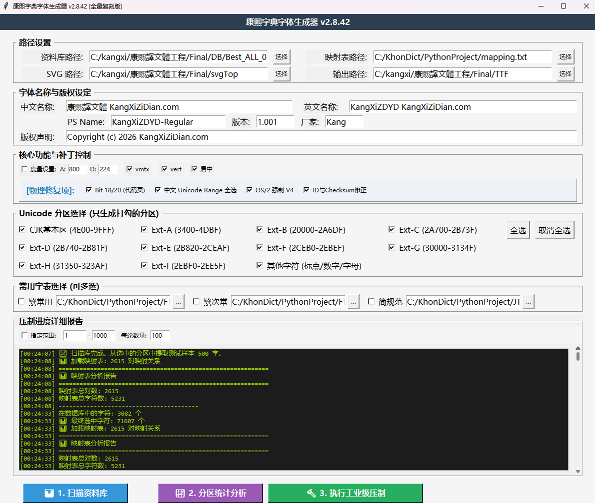Image resolution: width=595 pixels, height=503 pixels.
Task: Click into the PS Name field
Action: click(x=167, y=122)
